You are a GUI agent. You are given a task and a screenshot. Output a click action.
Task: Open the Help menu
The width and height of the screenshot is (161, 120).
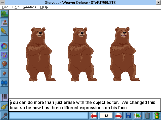[x=44, y=7]
